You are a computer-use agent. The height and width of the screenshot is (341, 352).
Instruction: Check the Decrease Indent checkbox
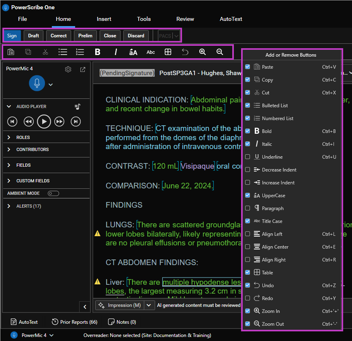tap(248, 169)
